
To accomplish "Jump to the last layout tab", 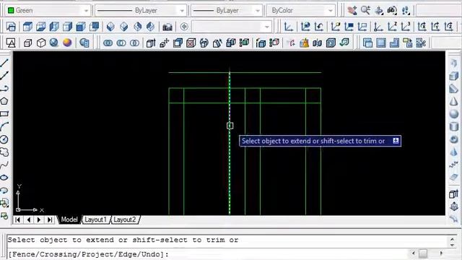I will click(50, 220).
